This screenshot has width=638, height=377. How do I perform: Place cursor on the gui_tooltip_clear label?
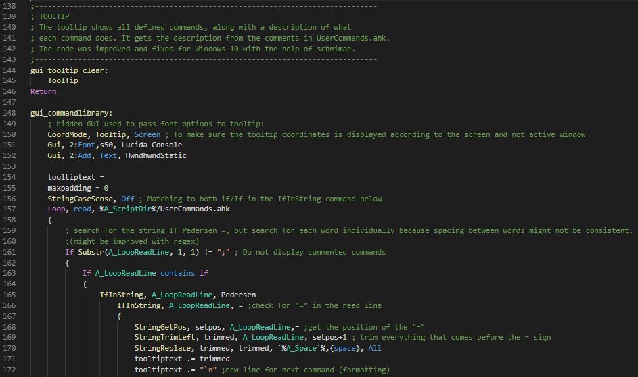[69, 70]
